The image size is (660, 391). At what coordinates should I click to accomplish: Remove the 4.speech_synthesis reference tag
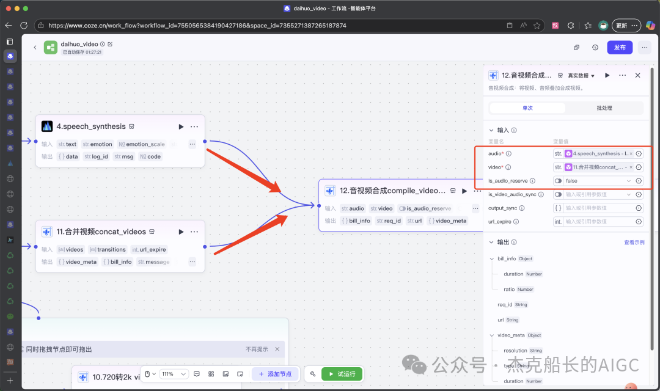[x=631, y=153]
